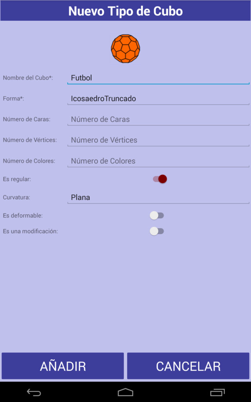Tap the Forma* label text
Image resolution: width=251 pixels, height=402 pixels.
13,99
